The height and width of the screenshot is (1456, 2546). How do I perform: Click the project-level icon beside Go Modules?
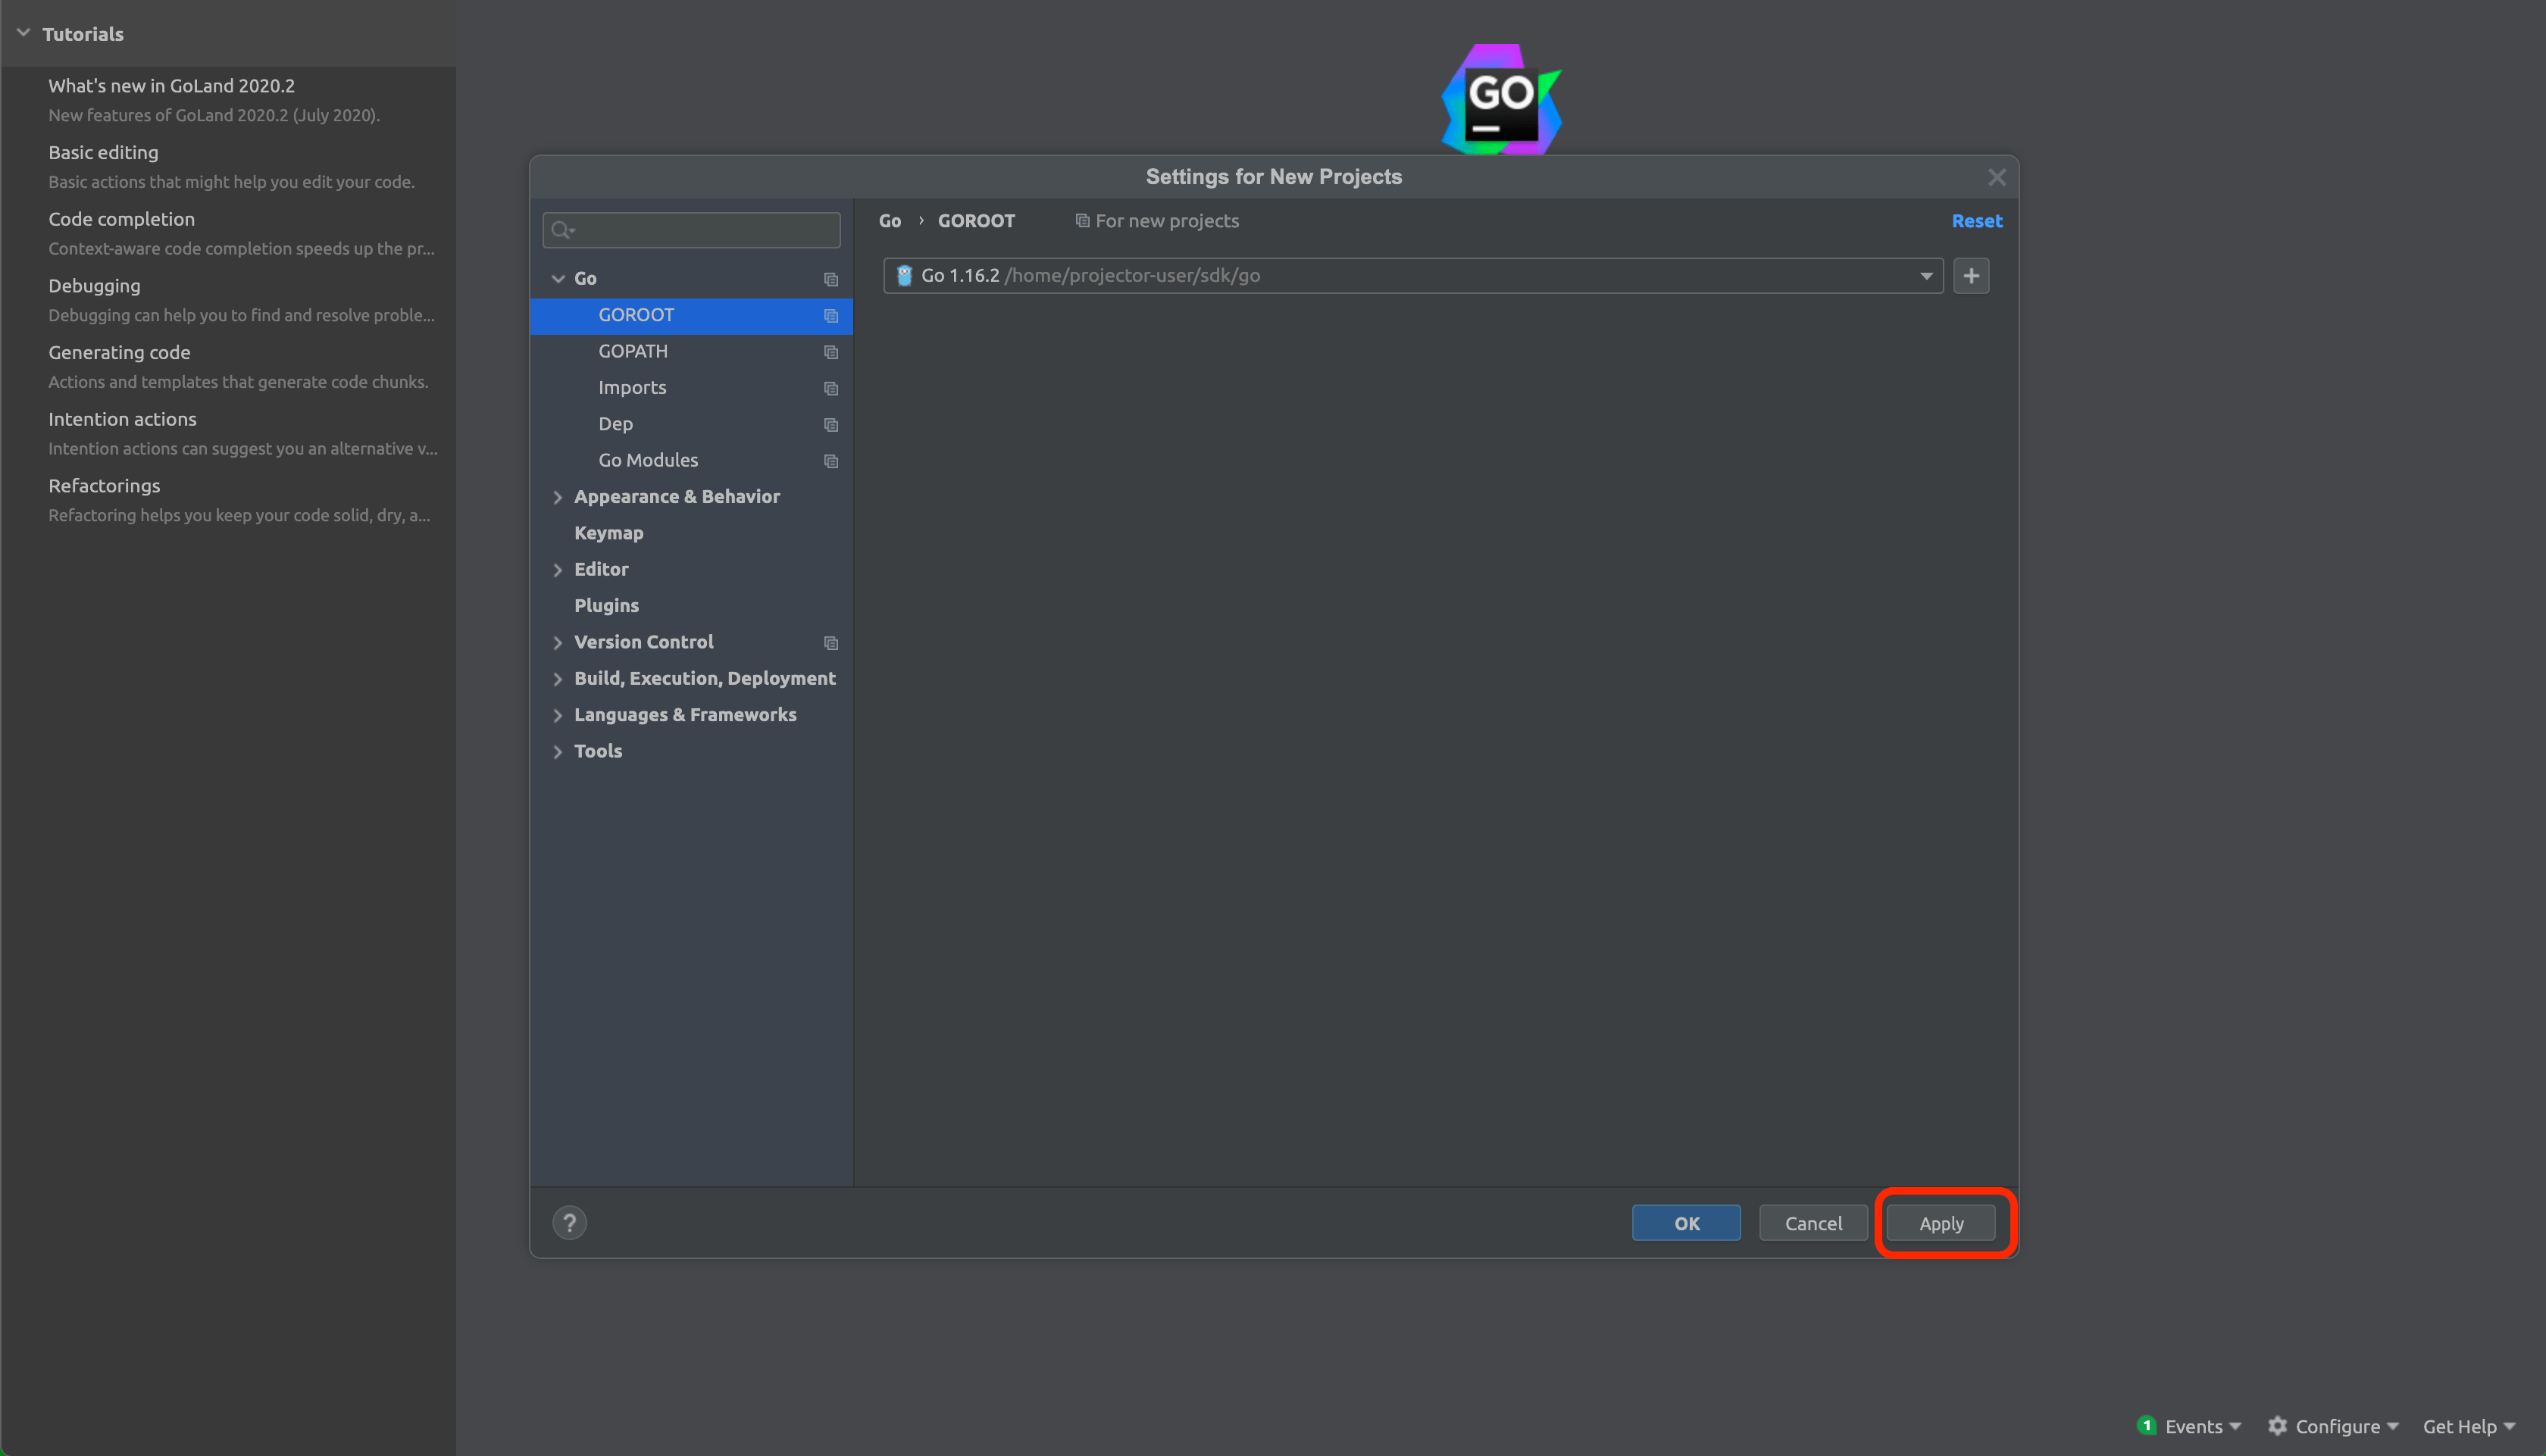830,461
